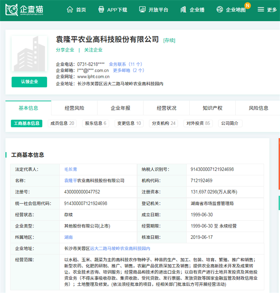Click phone number 0731-8218****
Screen dimensions: 280x293
[x=91, y=64]
